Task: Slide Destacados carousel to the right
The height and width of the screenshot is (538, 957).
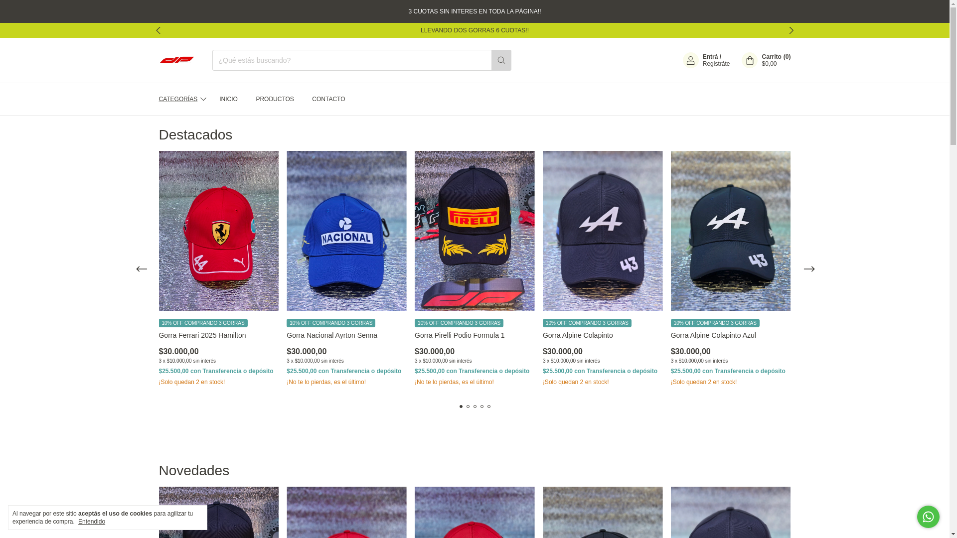Action: (808, 269)
